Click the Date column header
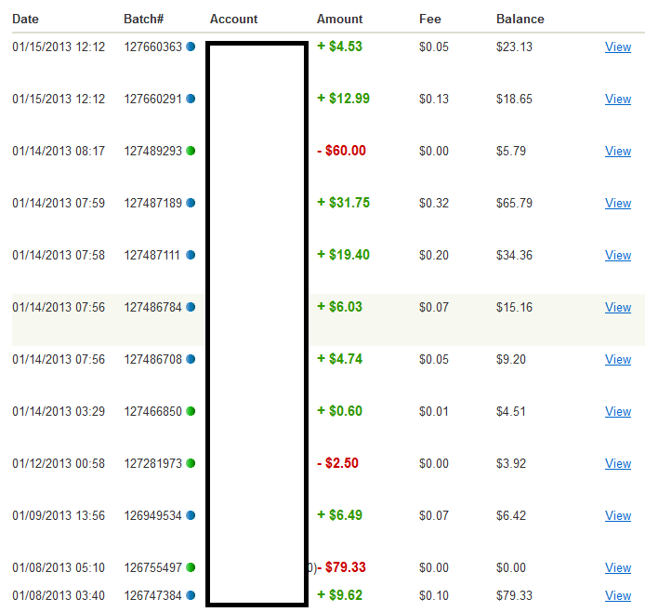This screenshot has width=645, height=612. (26, 19)
